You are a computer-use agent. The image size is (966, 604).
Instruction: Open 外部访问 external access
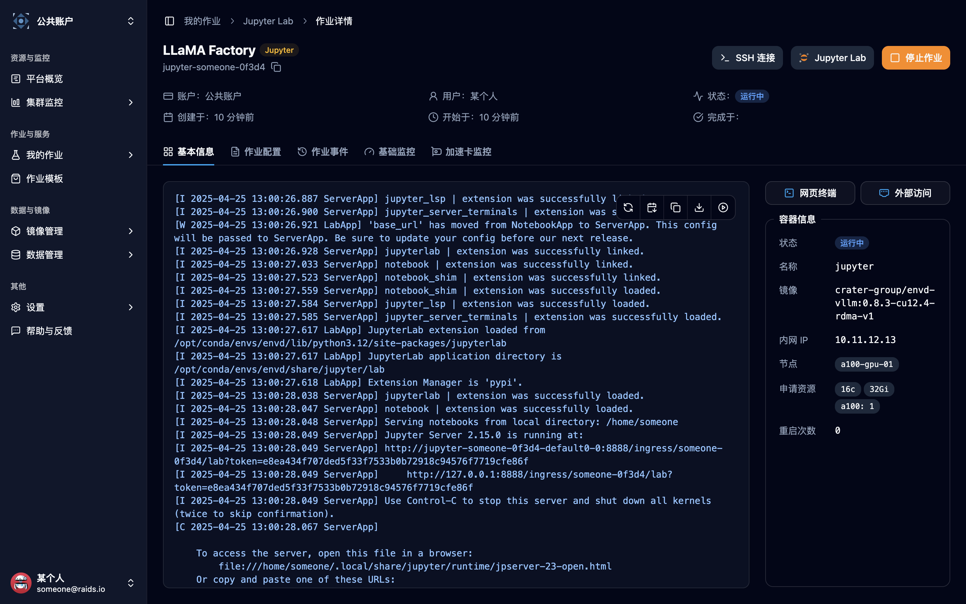pos(905,193)
